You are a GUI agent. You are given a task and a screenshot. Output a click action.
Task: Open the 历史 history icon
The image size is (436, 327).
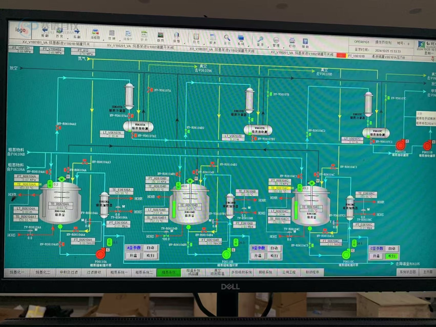coord(59,30)
